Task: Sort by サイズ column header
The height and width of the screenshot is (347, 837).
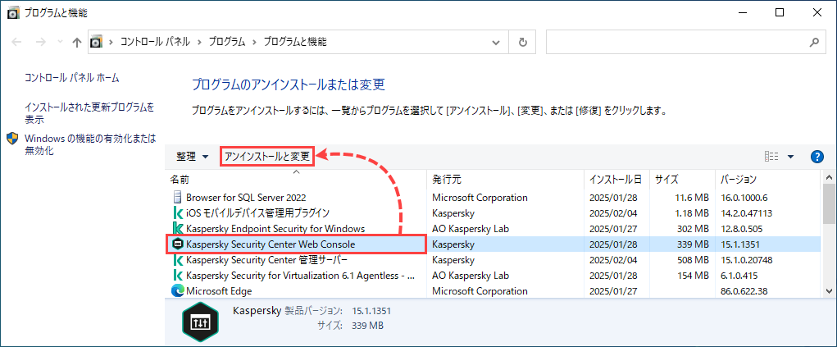Action: click(682, 179)
